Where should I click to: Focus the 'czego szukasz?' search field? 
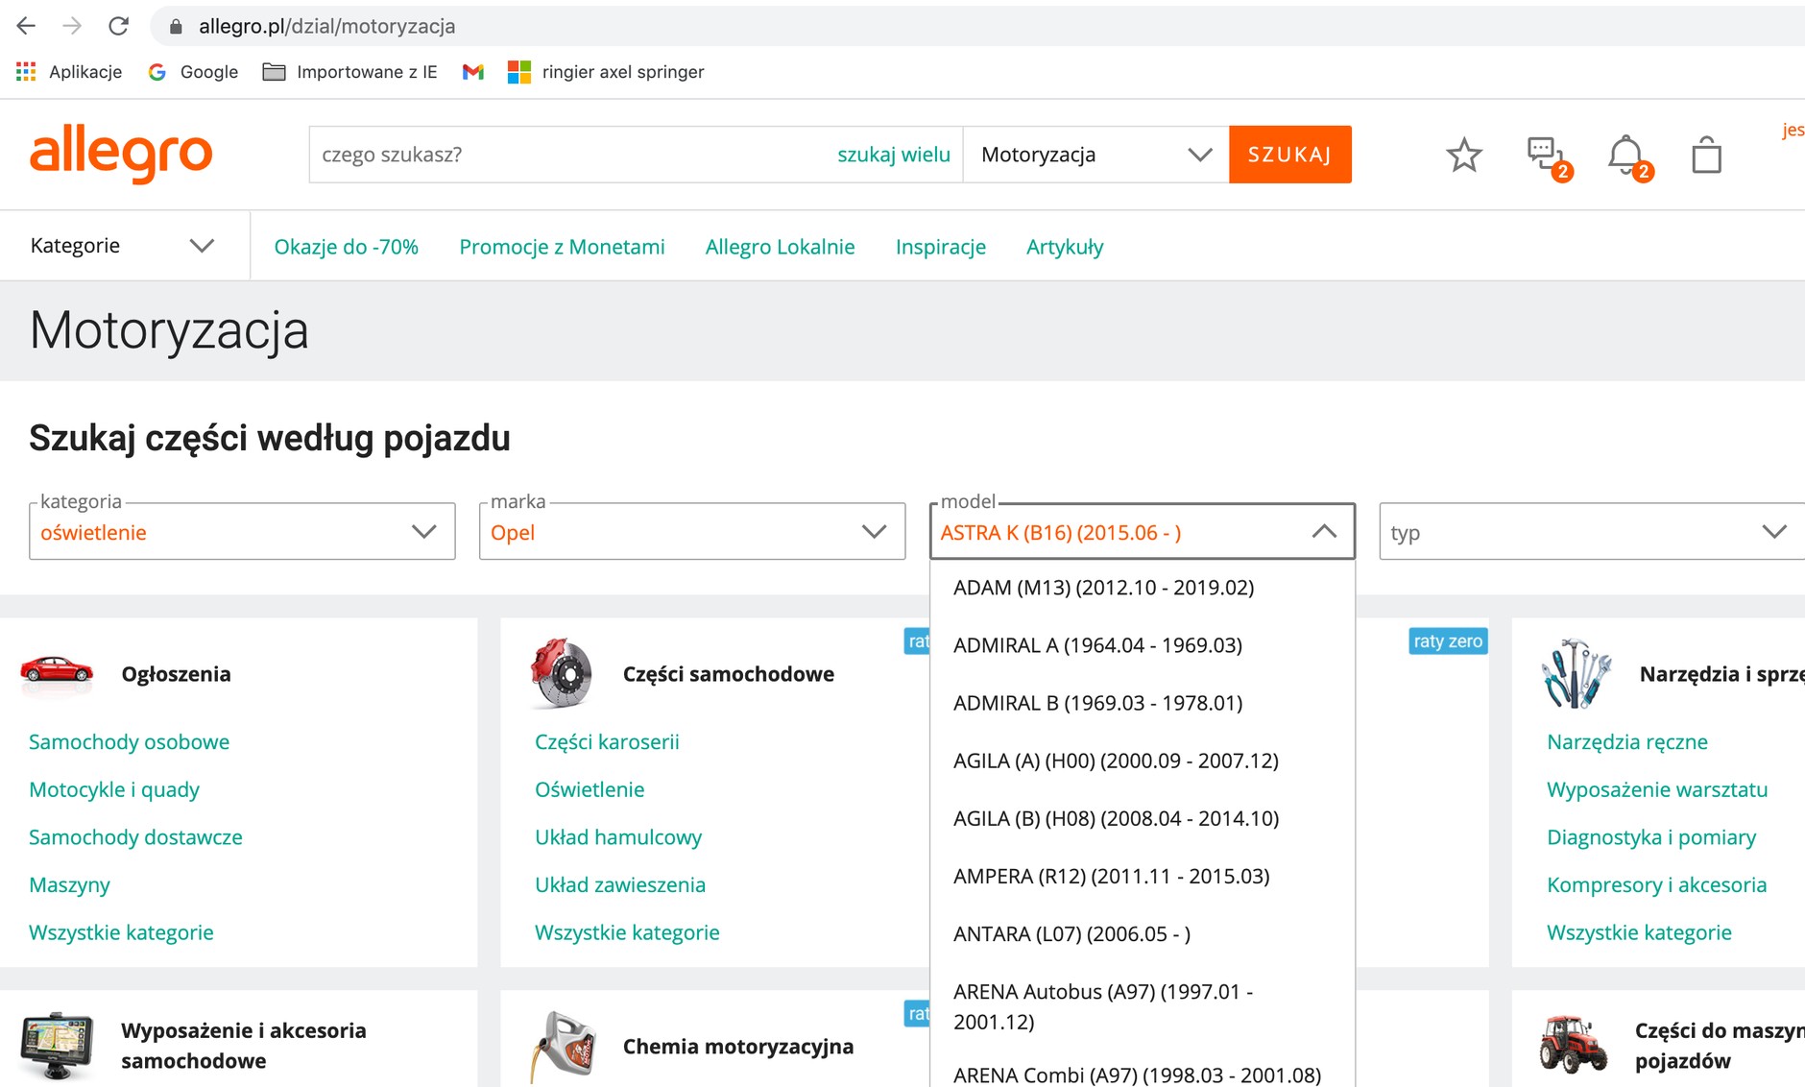566,155
